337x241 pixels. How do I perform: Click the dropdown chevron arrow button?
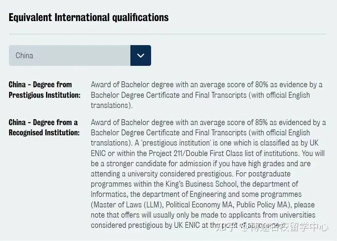(x=141, y=55)
